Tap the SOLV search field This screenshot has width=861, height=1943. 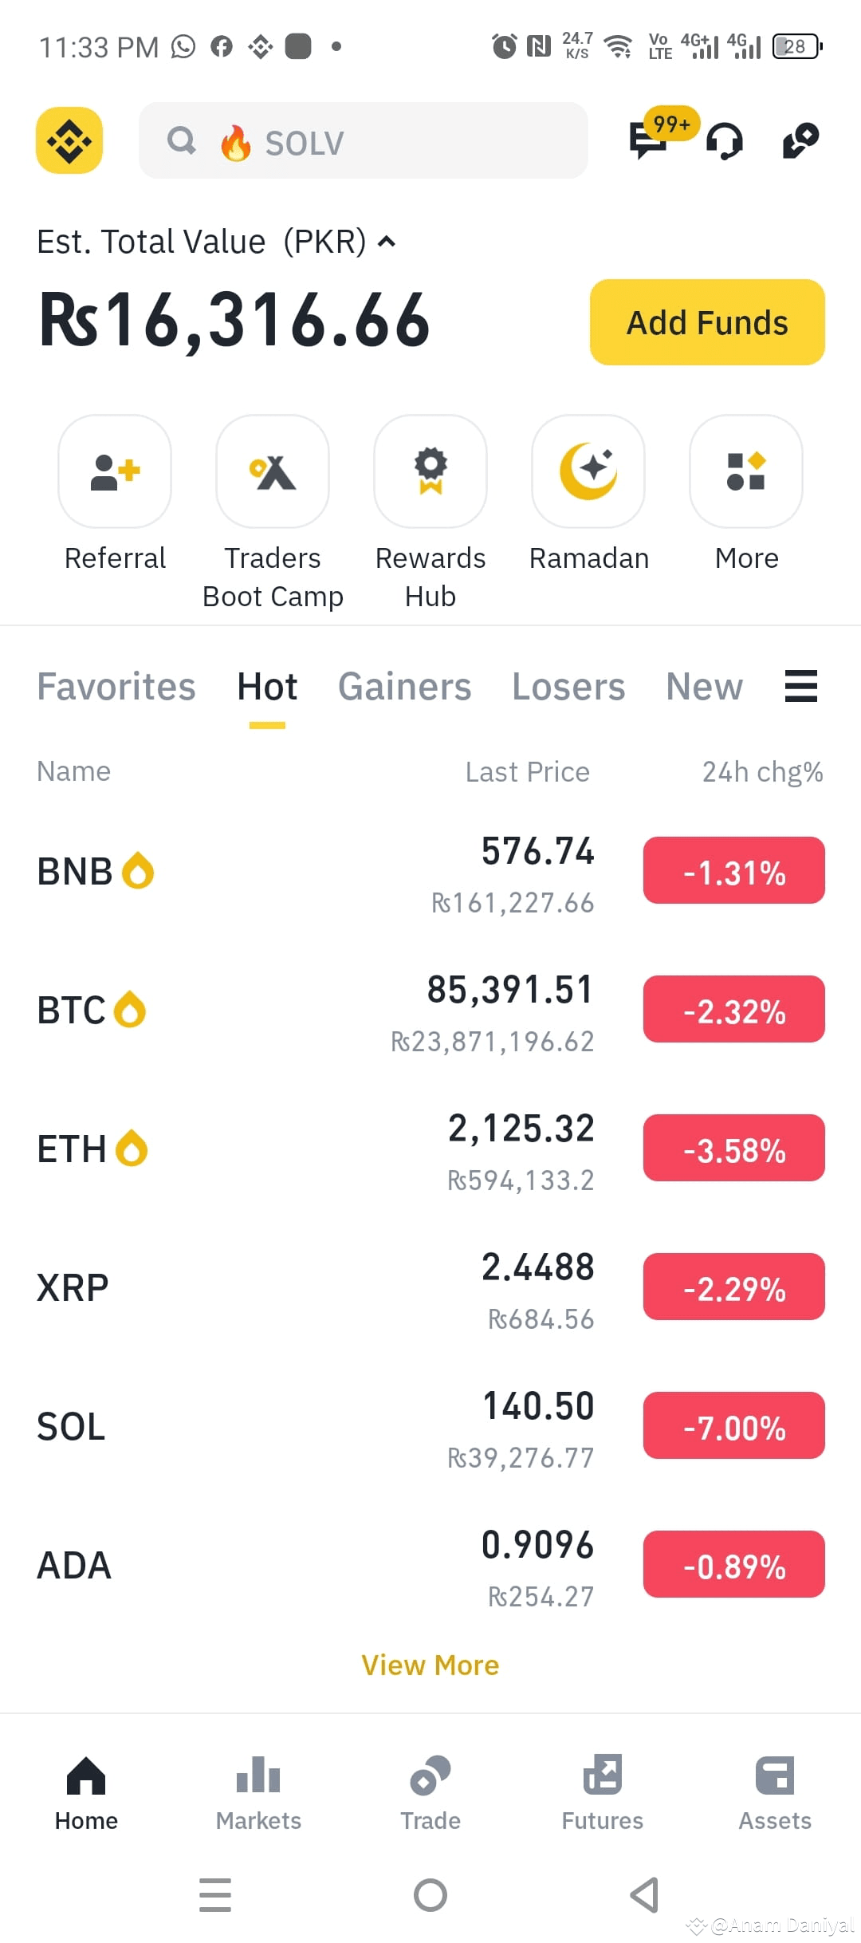[364, 140]
